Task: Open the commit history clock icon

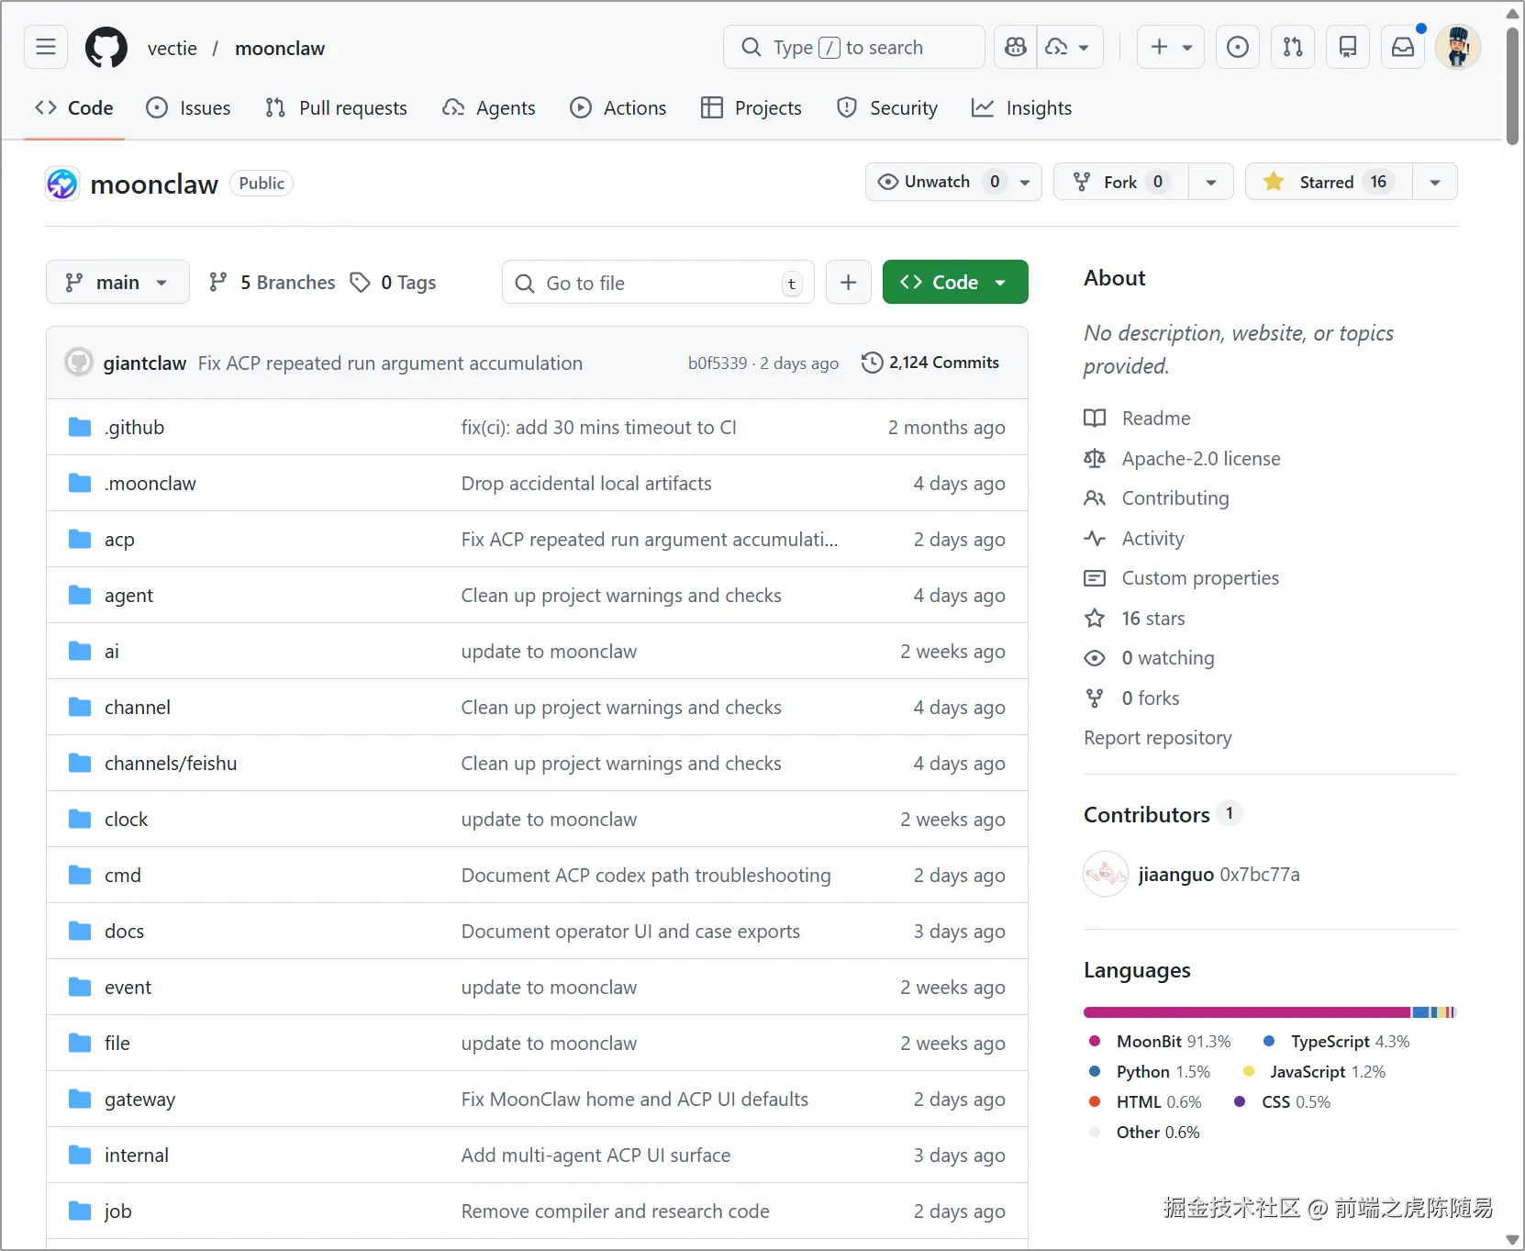Action: click(872, 363)
